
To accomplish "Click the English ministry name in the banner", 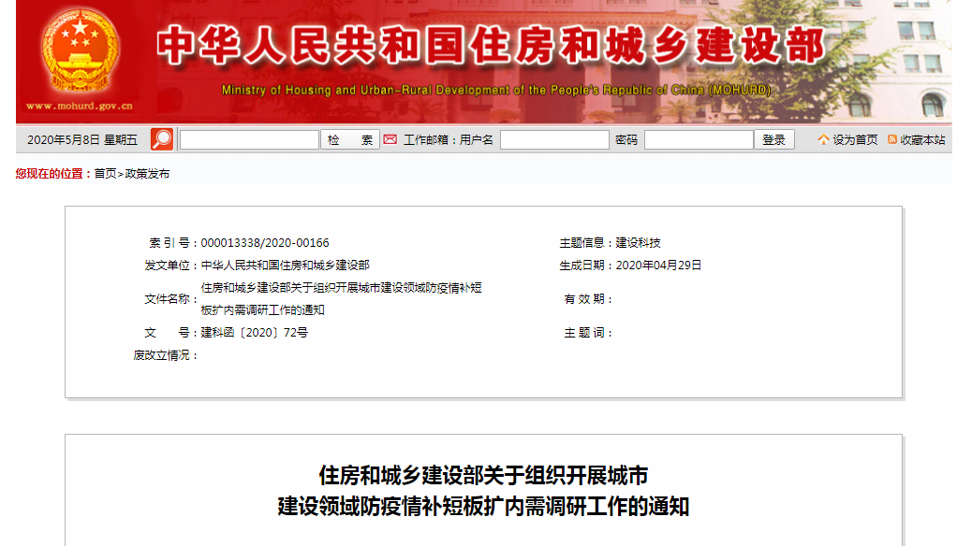I will pos(495,90).
